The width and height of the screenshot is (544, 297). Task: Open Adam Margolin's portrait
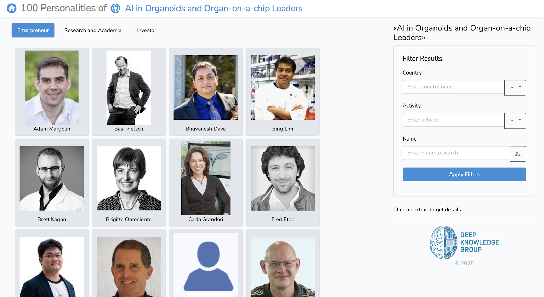point(52,88)
